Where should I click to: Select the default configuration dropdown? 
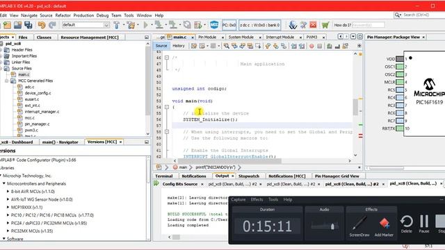[86, 25]
